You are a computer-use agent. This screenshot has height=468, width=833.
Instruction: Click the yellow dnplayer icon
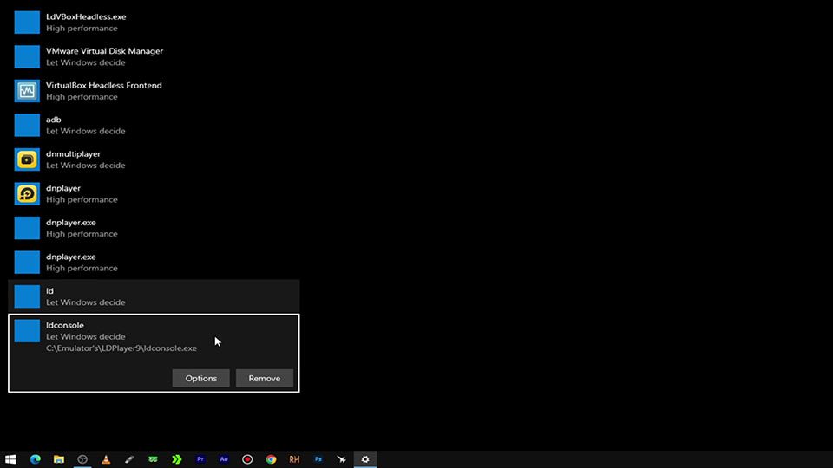coord(27,193)
